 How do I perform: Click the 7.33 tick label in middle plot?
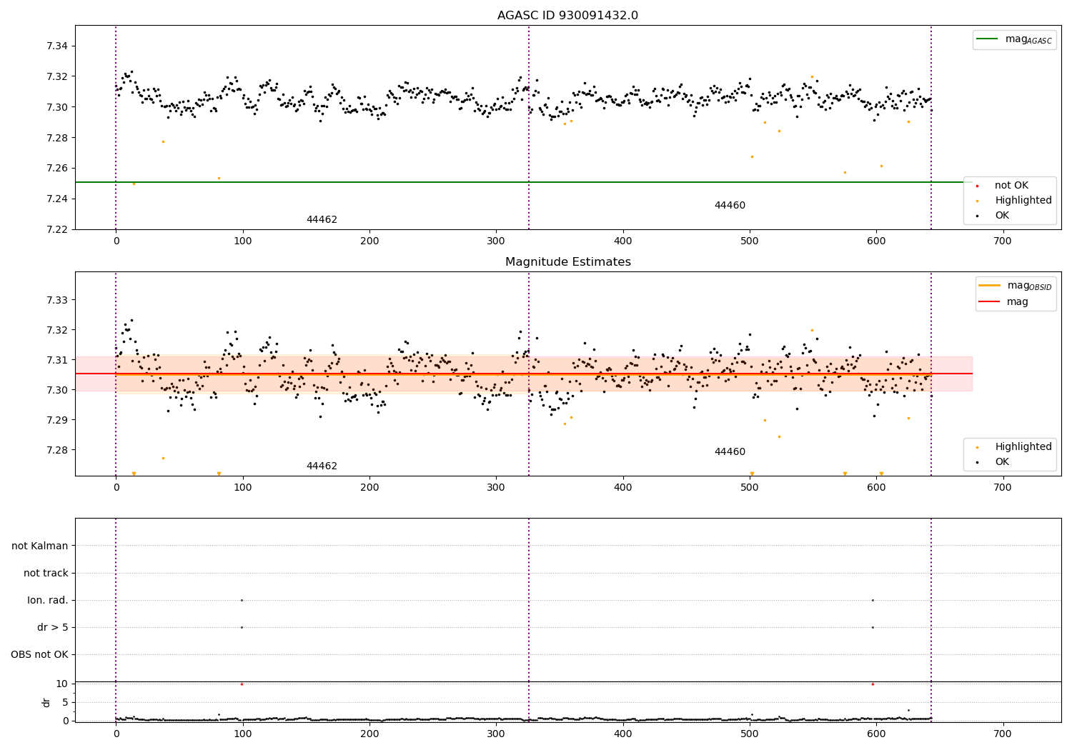click(x=56, y=300)
